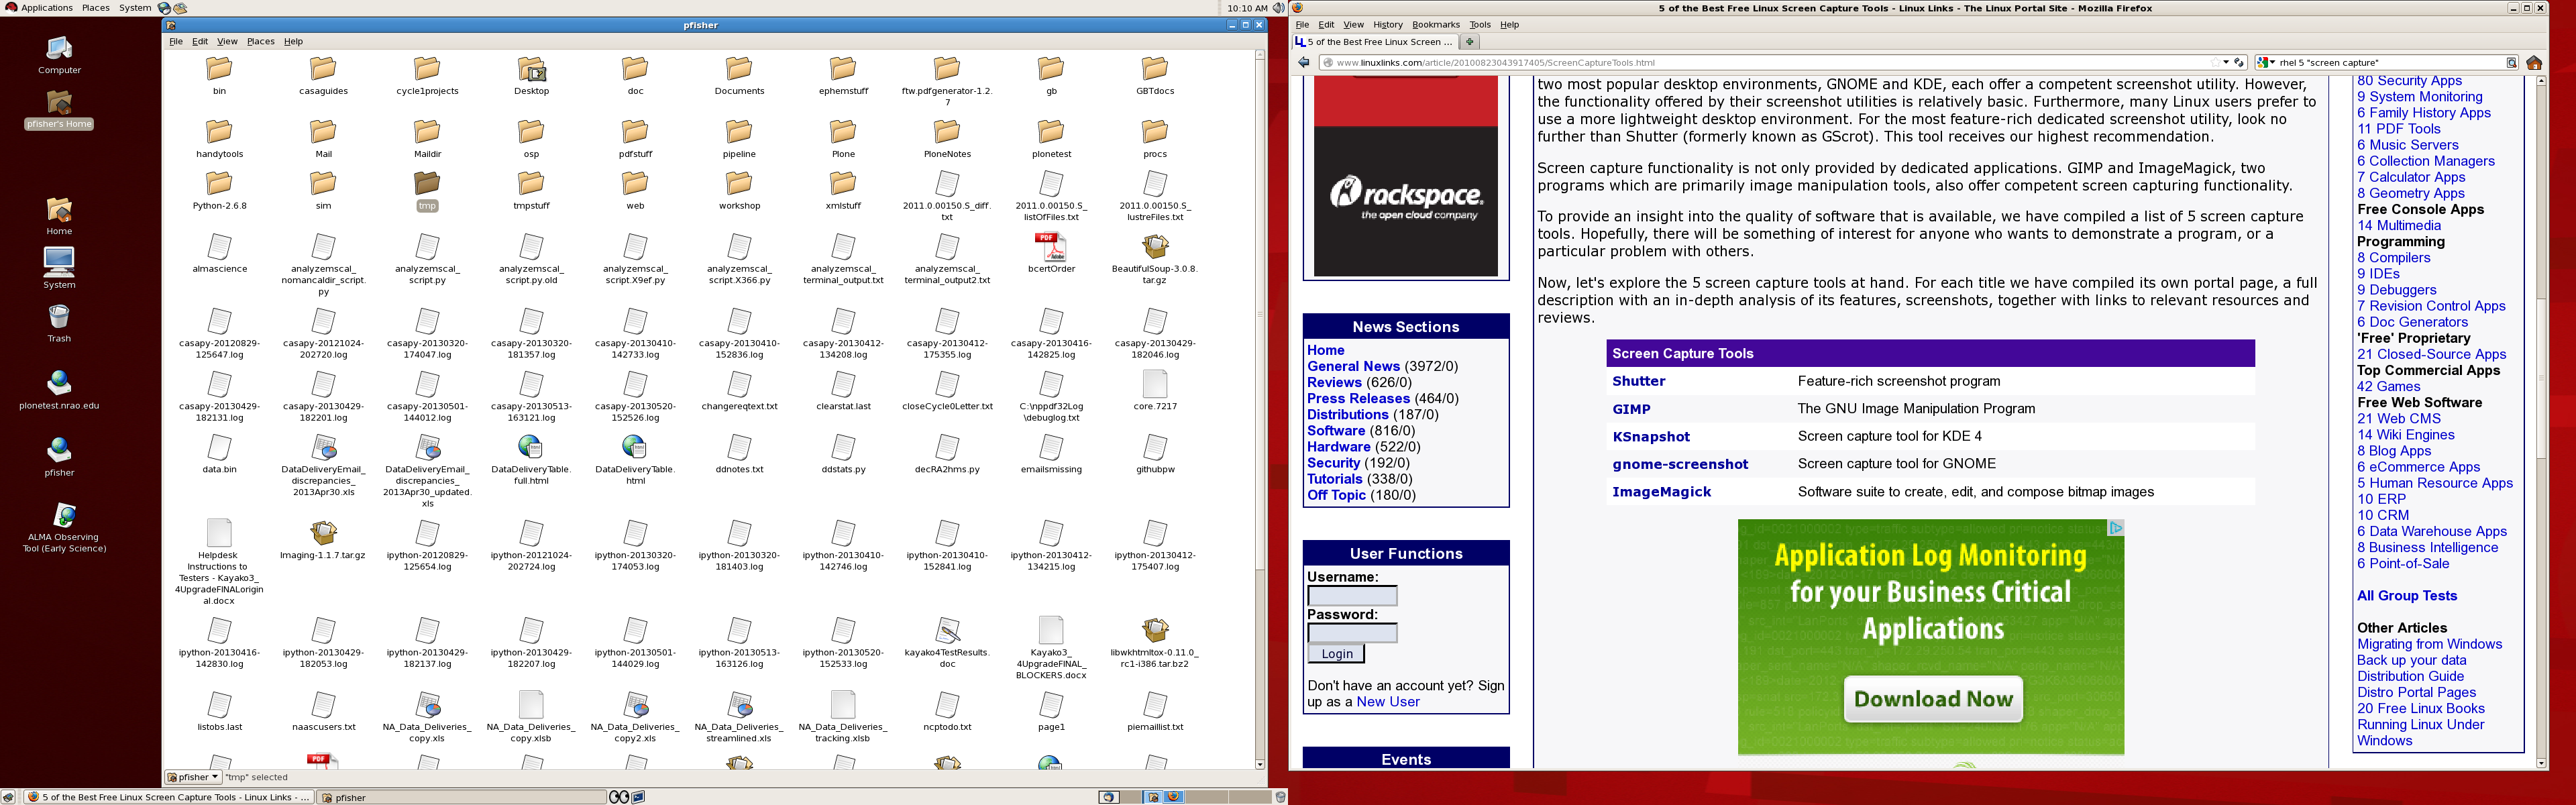
Task: Open Bookmarks menu in Firefox
Action: tap(1435, 25)
